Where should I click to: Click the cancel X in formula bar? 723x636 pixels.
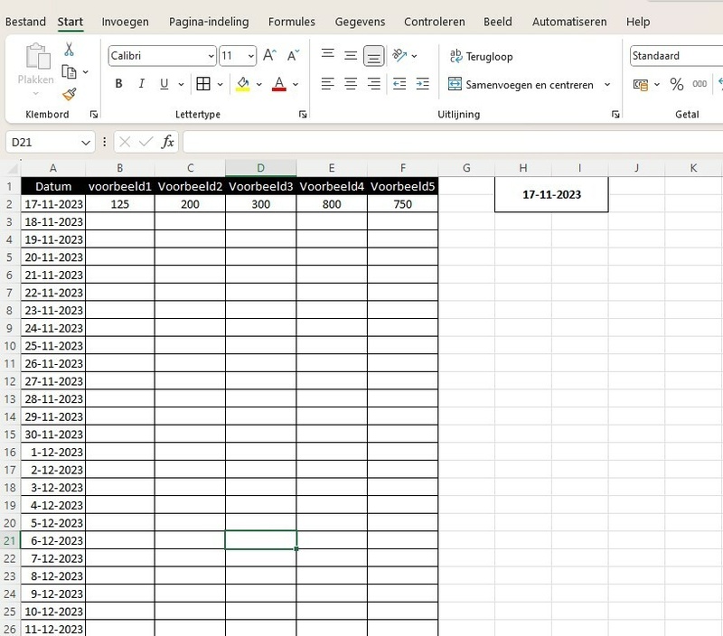click(x=125, y=142)
